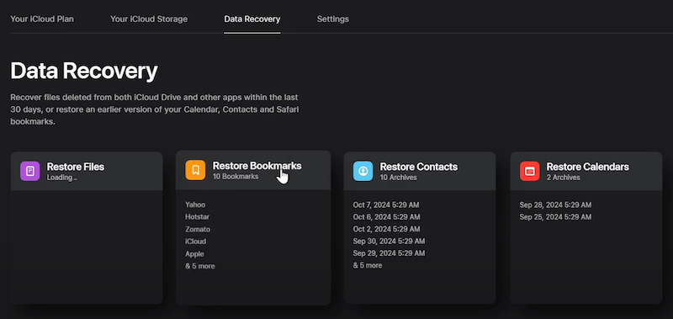Click the orange Restore Bookmarks icon

click(x=195, y=171)
